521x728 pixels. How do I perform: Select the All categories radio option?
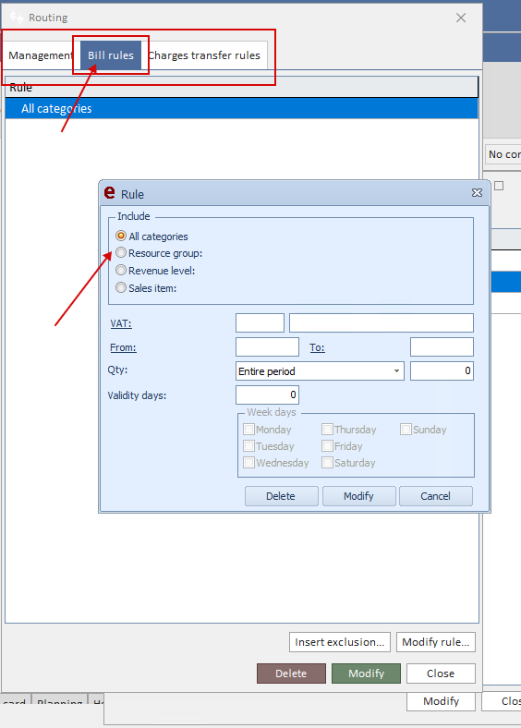click(x=121, y=236)
